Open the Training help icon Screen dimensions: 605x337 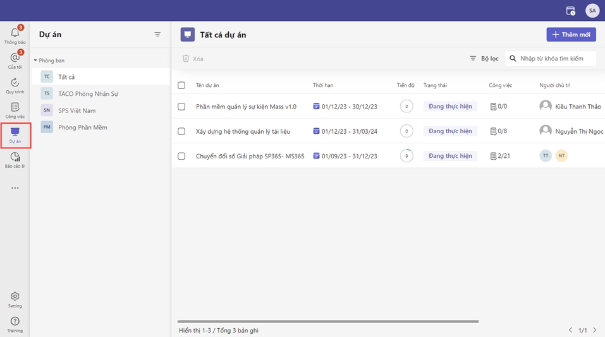pyautogui.click(x=15, y=322)
